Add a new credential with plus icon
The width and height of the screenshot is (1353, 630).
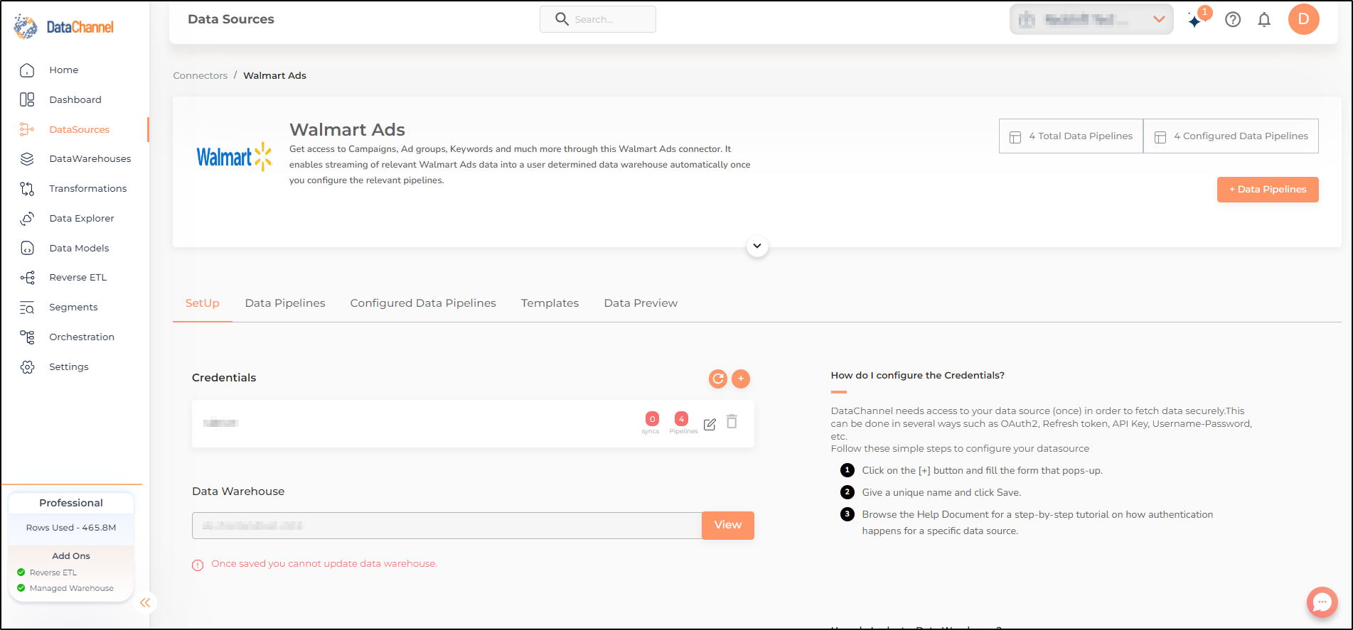click(x=741, y=379)
